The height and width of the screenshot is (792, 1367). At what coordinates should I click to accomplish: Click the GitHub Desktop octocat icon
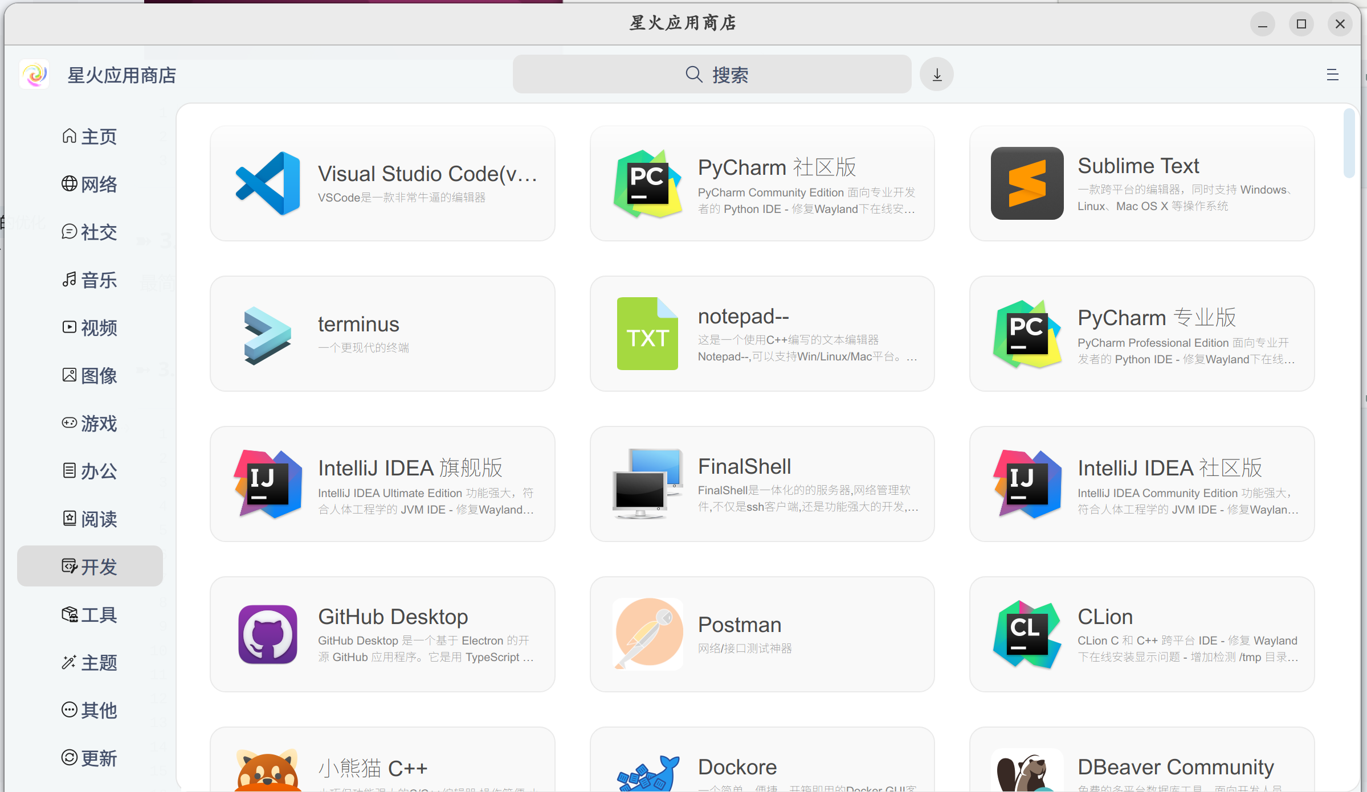(268, 634)
